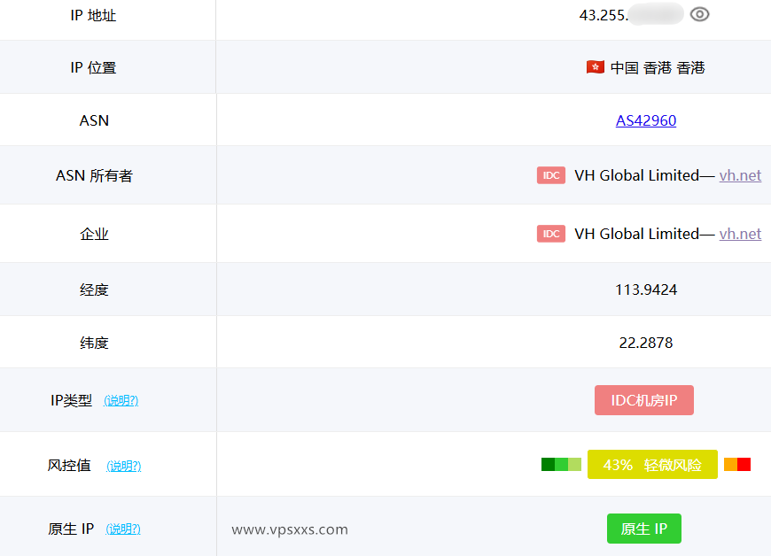The height and width of the screenshot is (556, 771).
Task: Click the 经度 longitude value 113.9424
Action: [646, 289]
